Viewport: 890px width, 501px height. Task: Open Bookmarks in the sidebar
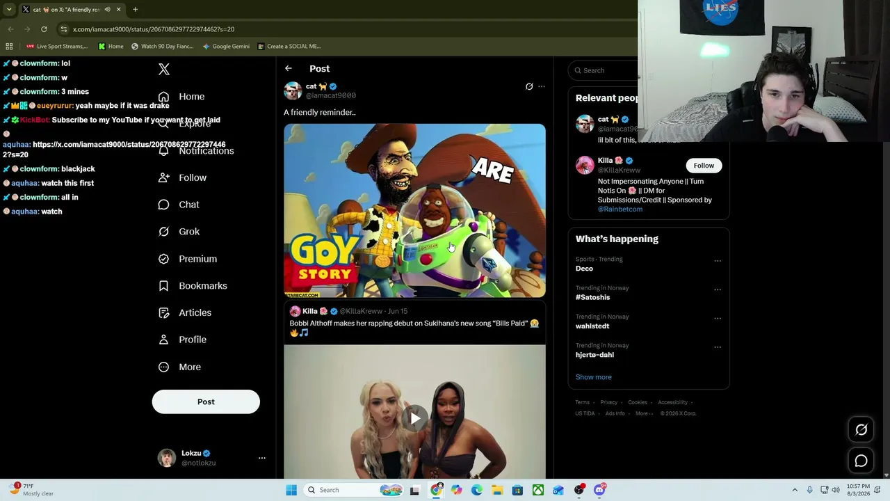point(193,286)
